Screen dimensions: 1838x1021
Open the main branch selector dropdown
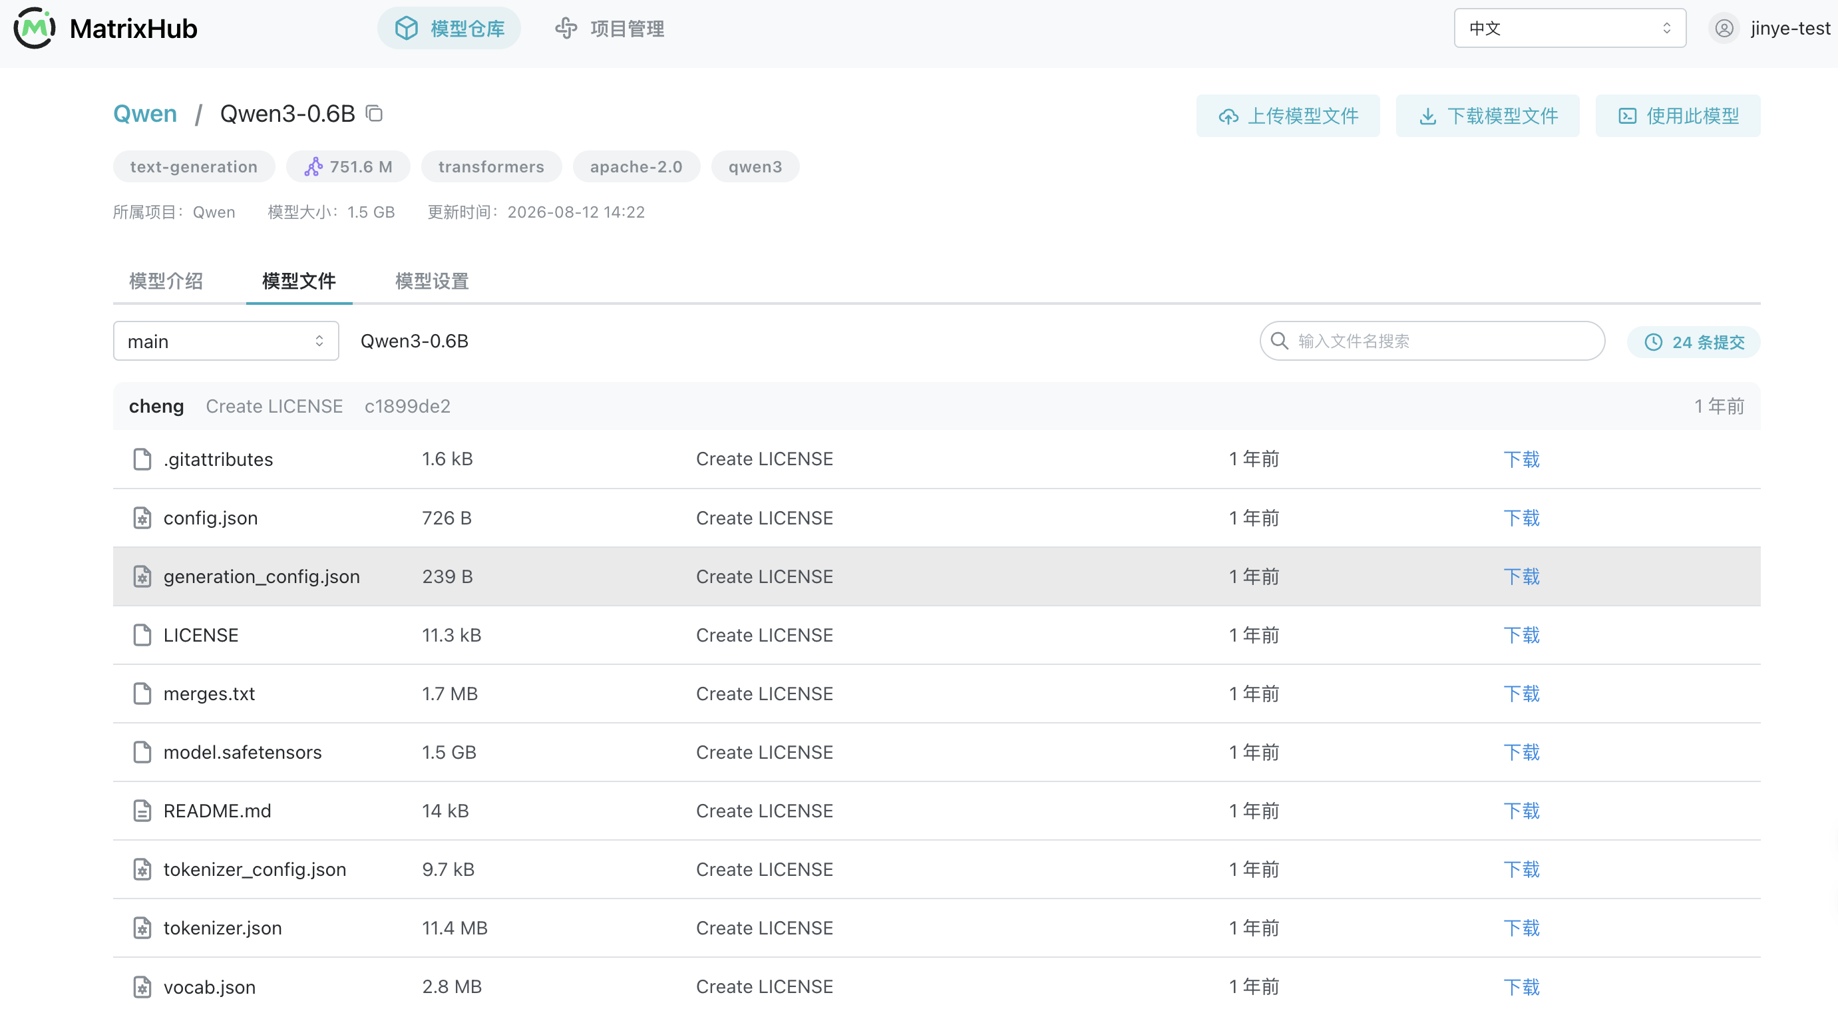[x=226, y=341]
